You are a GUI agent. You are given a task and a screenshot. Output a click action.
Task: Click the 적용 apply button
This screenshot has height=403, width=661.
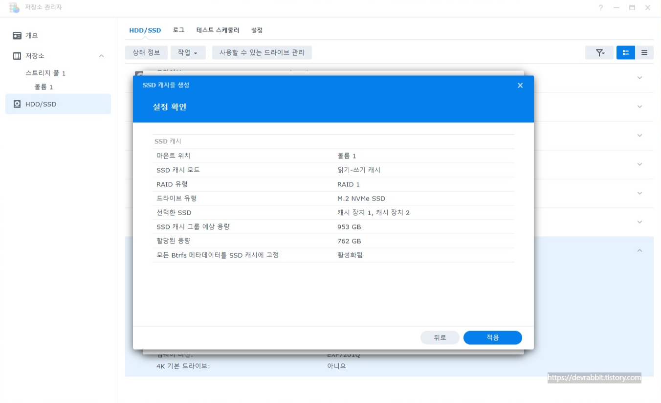(493, 338)
